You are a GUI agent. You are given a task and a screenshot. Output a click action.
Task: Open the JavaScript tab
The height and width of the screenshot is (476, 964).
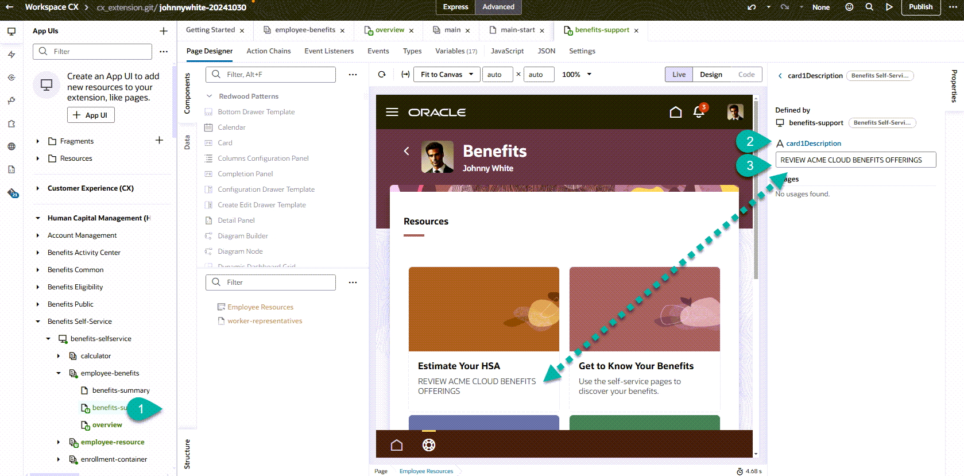pyautogui.click(x=507, y=51)
